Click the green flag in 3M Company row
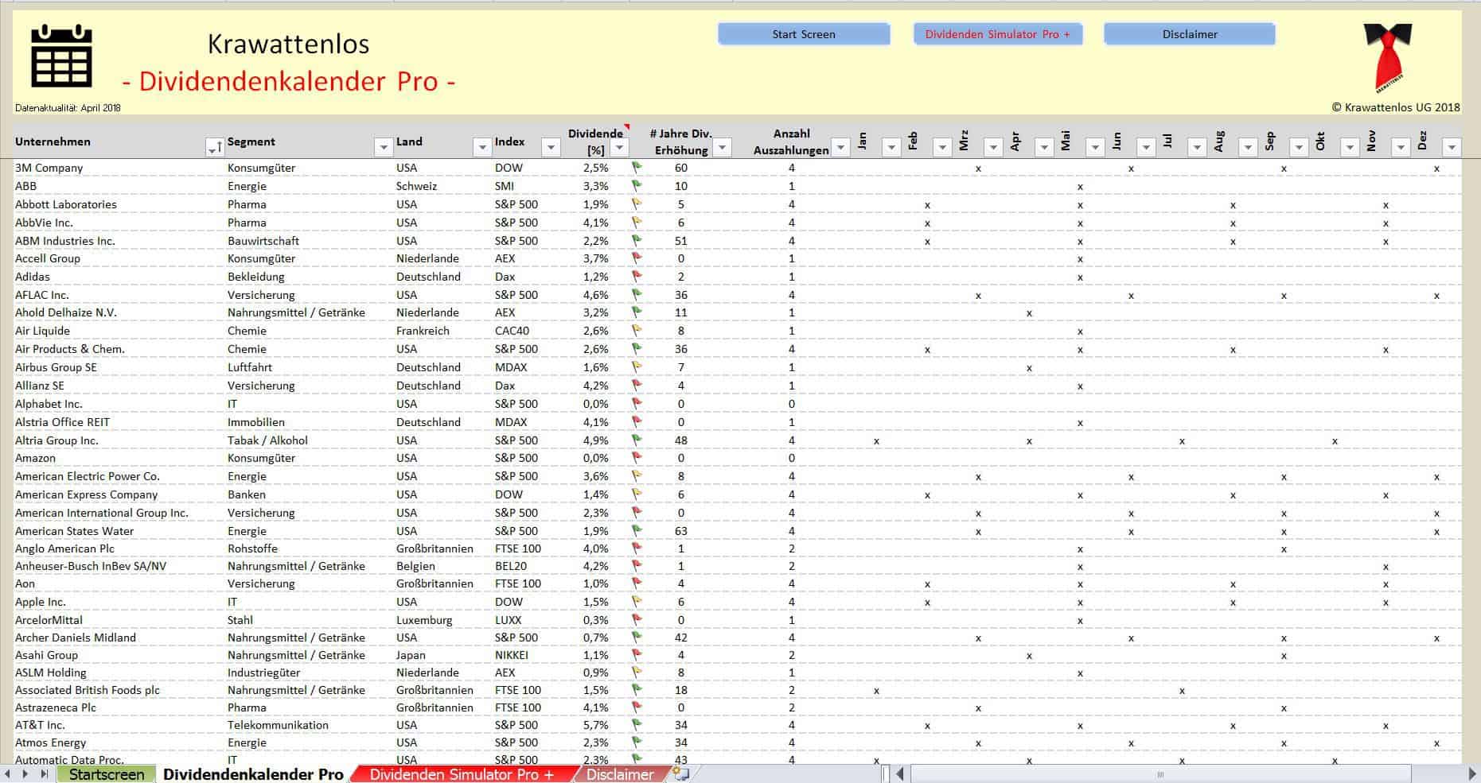This screenshot has width=1481, height=783. click(x=637, y=168)
